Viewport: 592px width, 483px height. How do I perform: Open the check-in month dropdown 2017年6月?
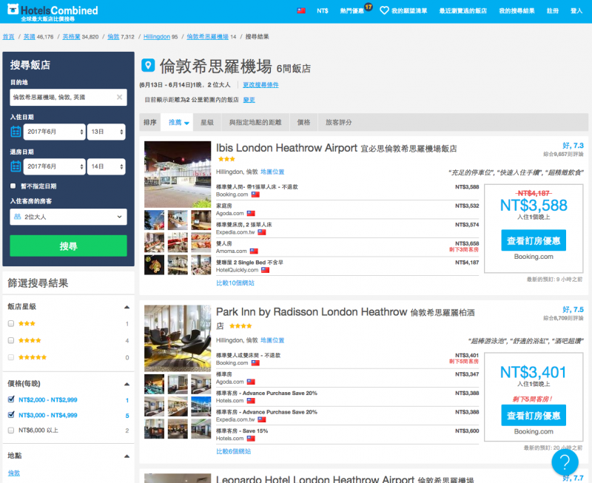coord(54,132)
